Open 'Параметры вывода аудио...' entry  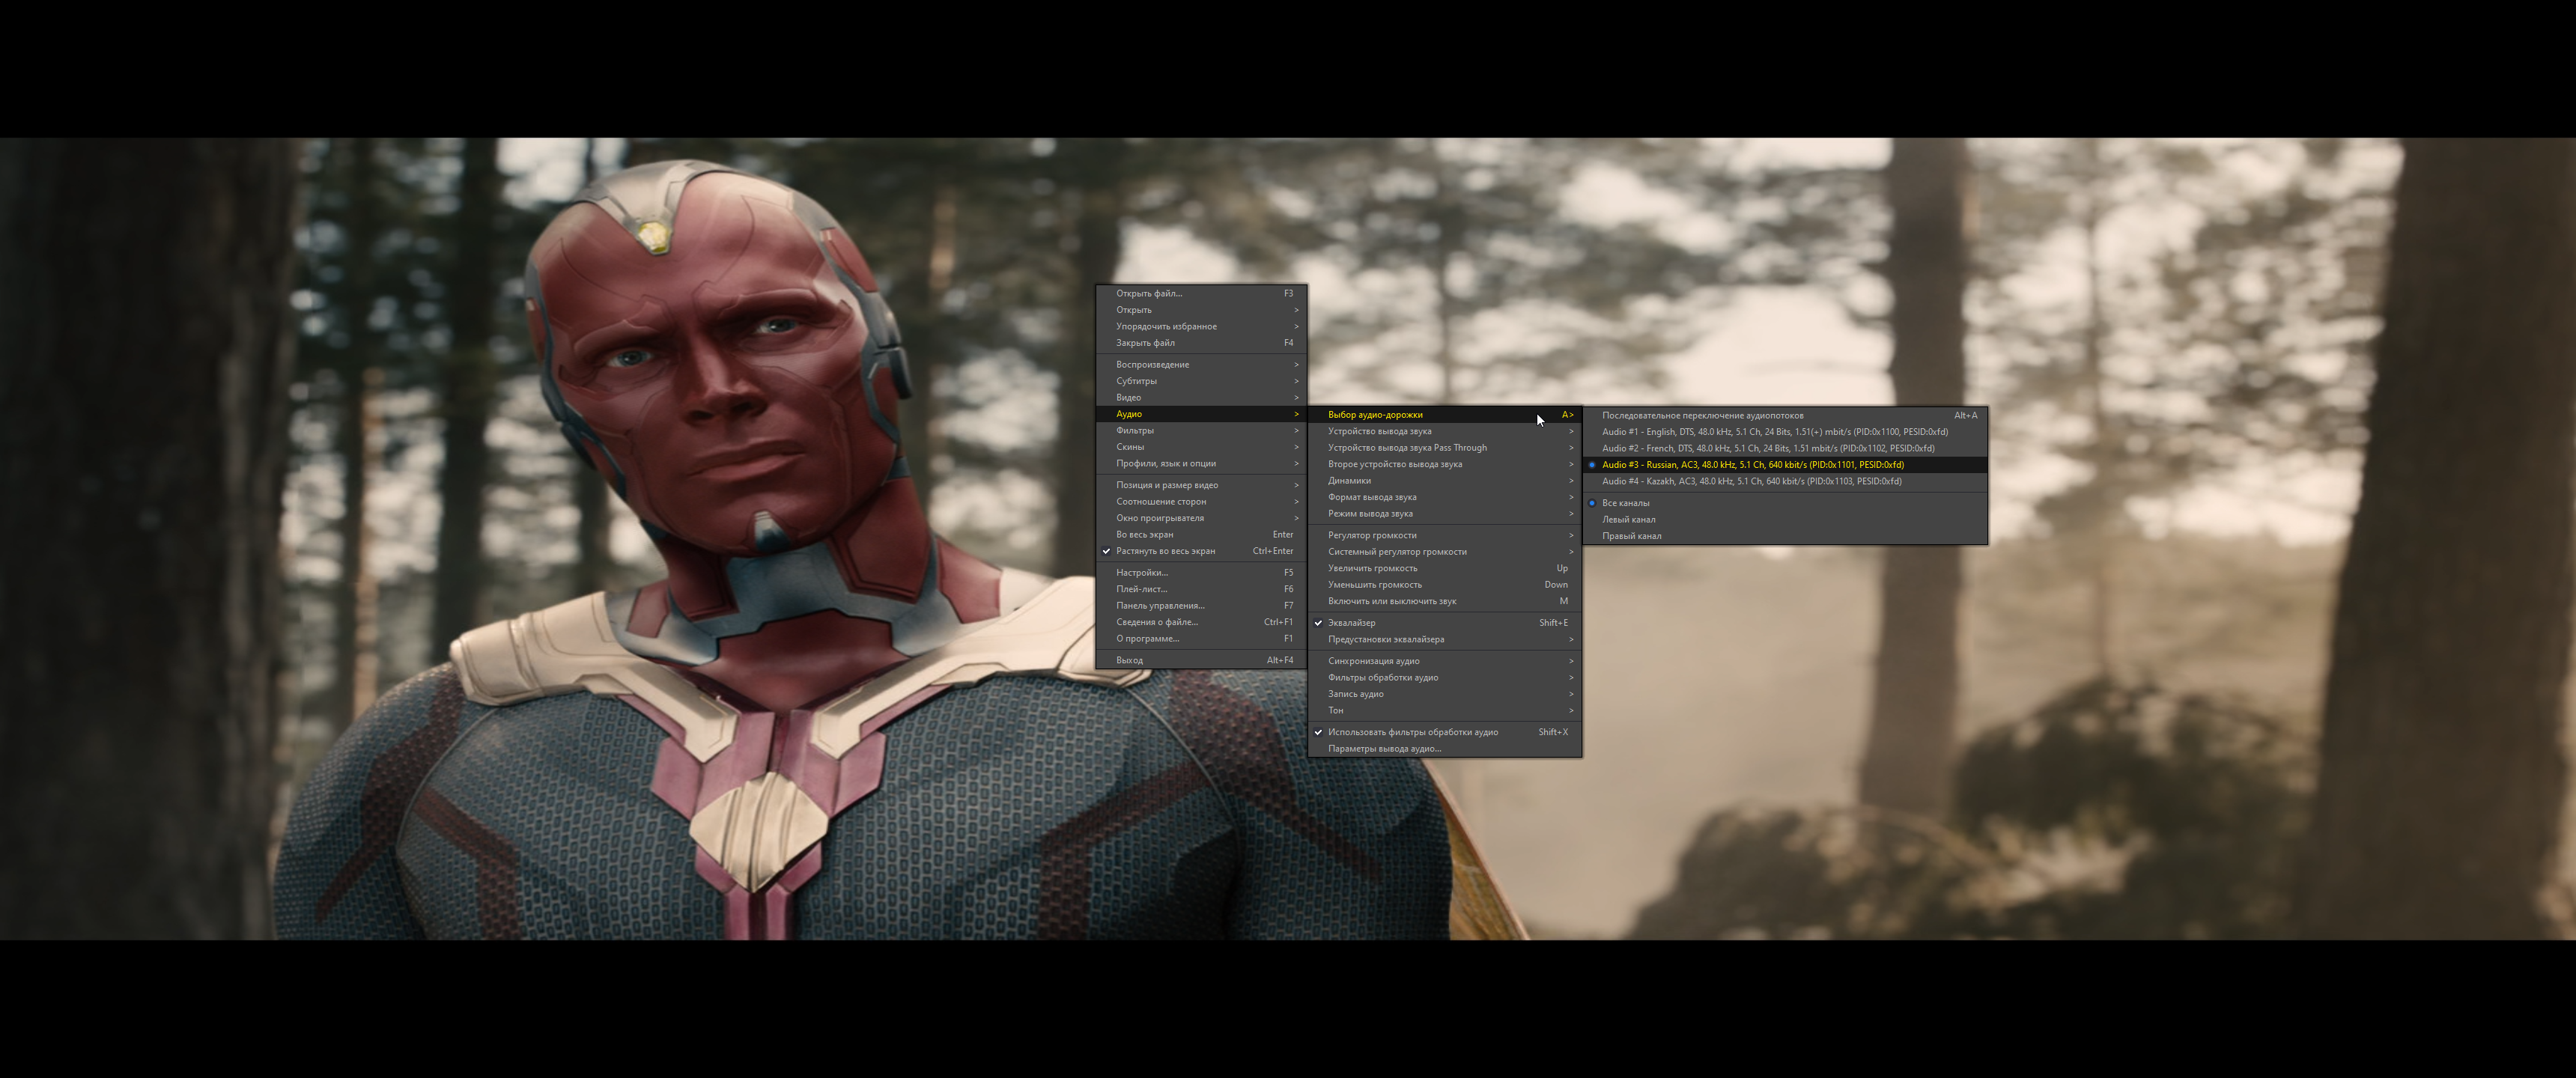(x=1445, y=749)
